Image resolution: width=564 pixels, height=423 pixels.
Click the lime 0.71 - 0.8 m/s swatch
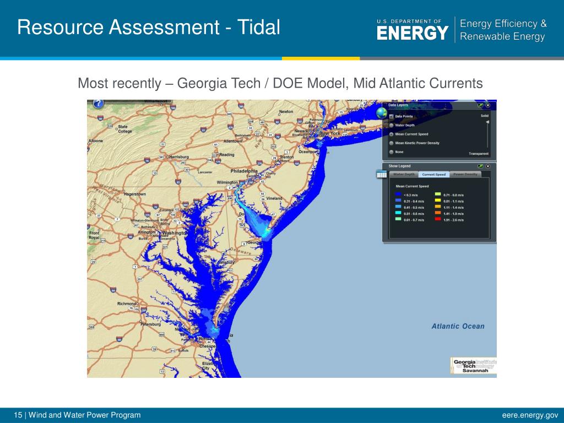pos(438,194)
